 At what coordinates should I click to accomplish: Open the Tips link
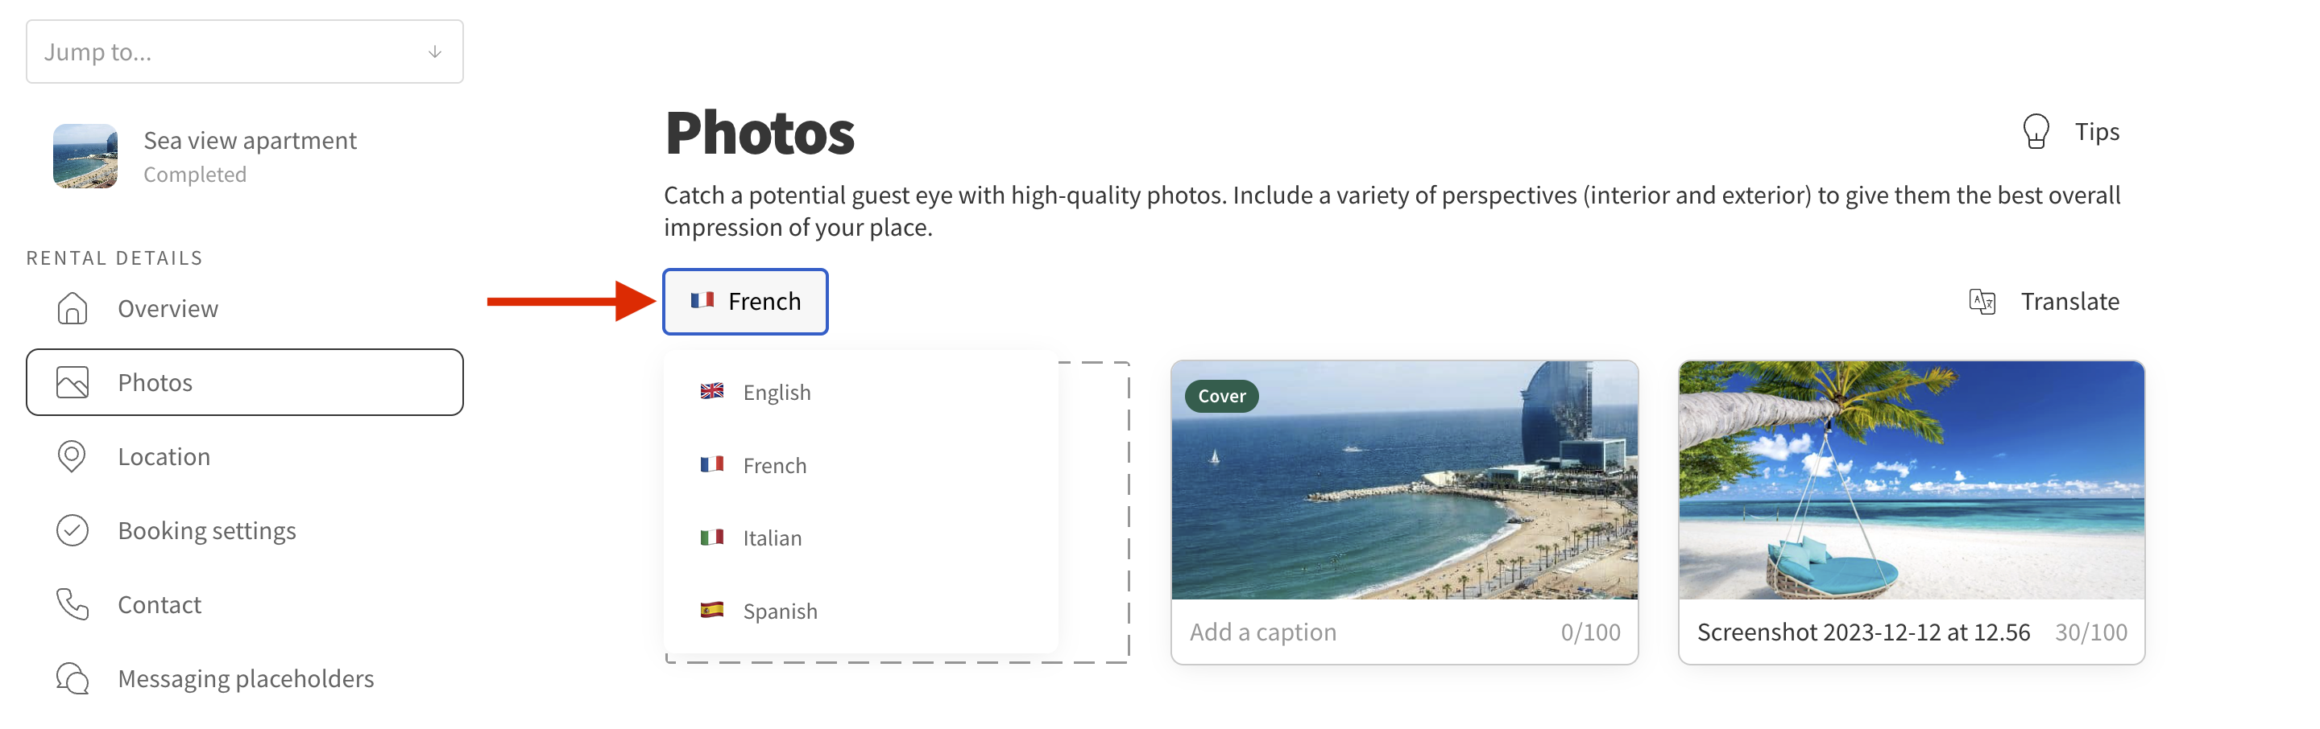click(2097, 131)
